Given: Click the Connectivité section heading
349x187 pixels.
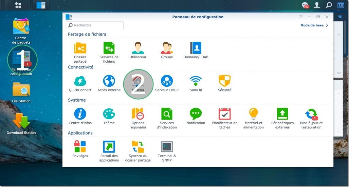Looking at the screenshot, I should [x=80, y=67].
